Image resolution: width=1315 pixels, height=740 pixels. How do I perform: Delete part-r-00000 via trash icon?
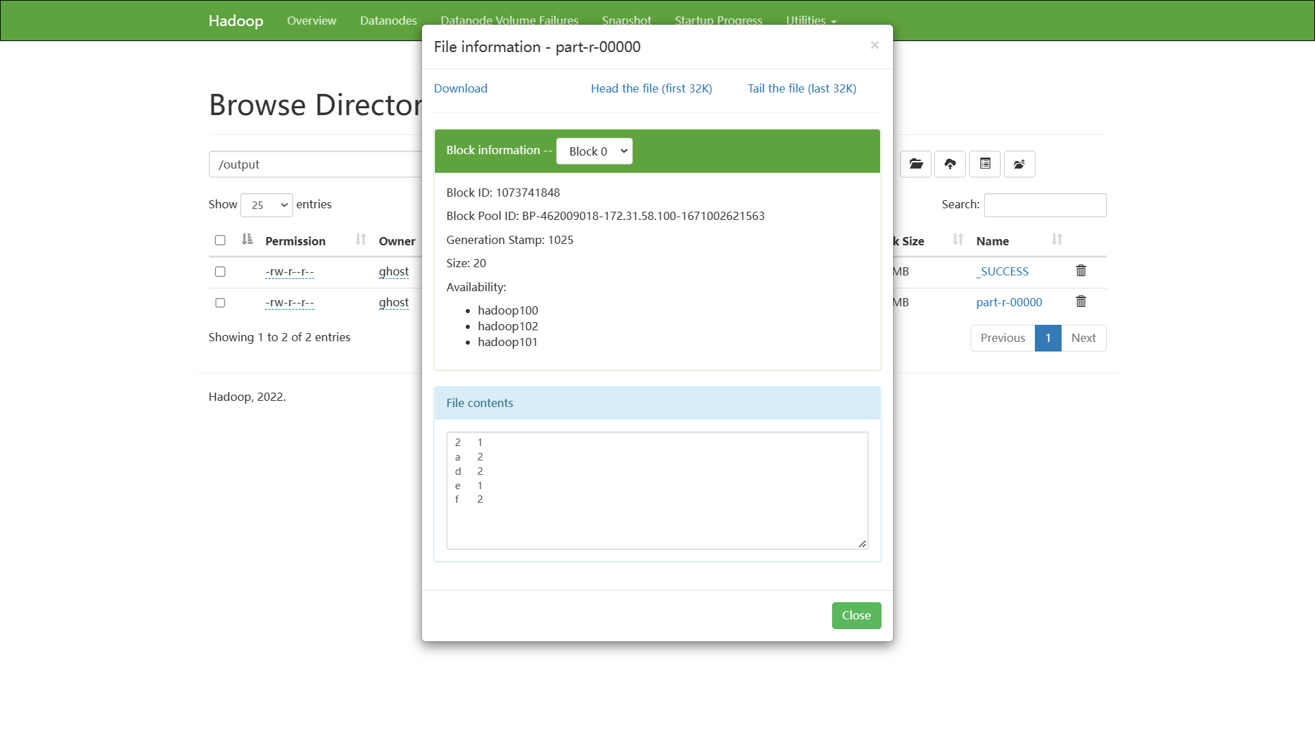1081,302
